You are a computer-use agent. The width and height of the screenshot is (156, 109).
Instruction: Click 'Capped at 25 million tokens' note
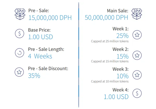pyautogui.click(x=110, y=41)
